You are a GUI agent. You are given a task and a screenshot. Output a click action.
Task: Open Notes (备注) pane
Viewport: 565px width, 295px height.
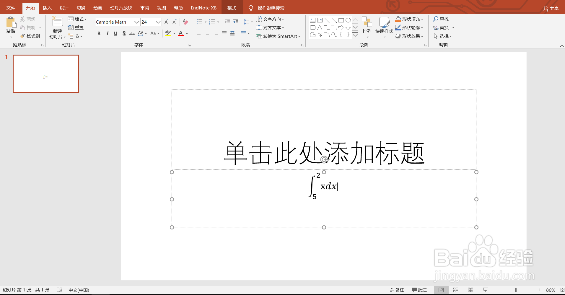(x=397, y=290)
